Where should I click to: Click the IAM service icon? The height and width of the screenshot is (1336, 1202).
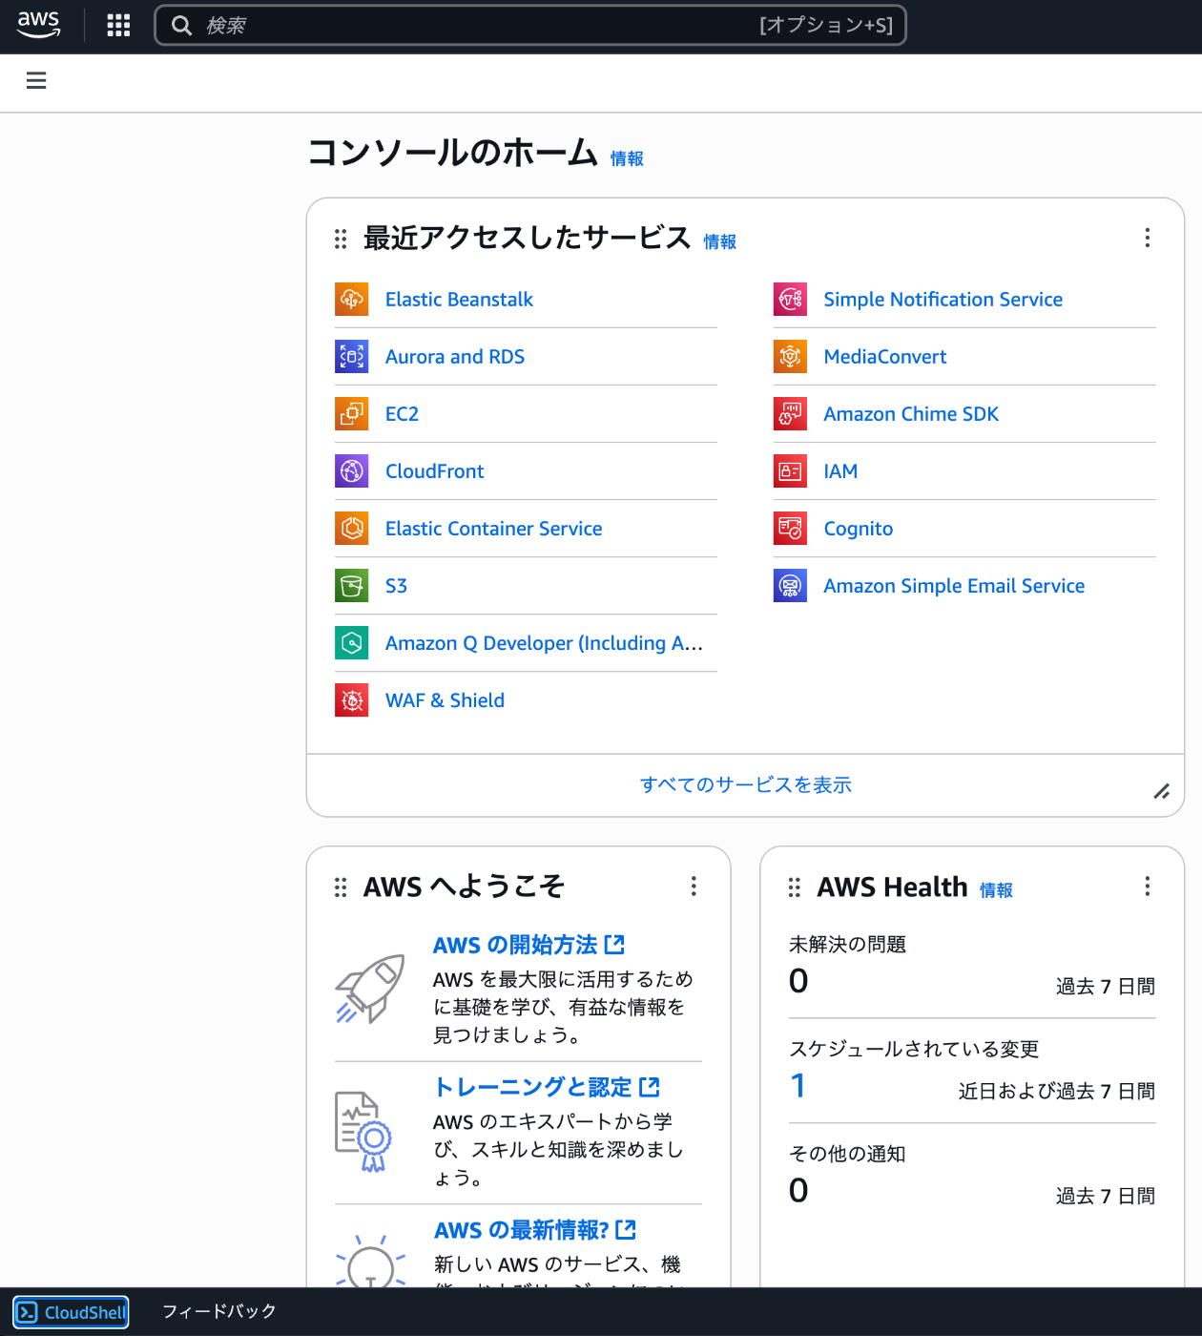[790, 471]
